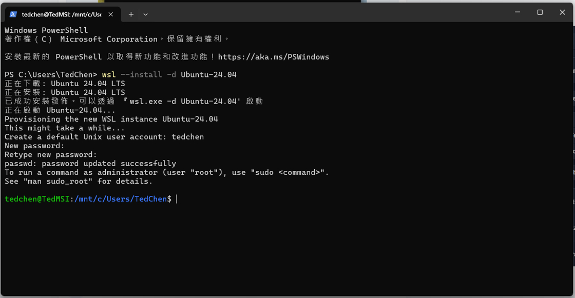
Task: Click the PowerShell icon in the tab
Action: (13, 14)
